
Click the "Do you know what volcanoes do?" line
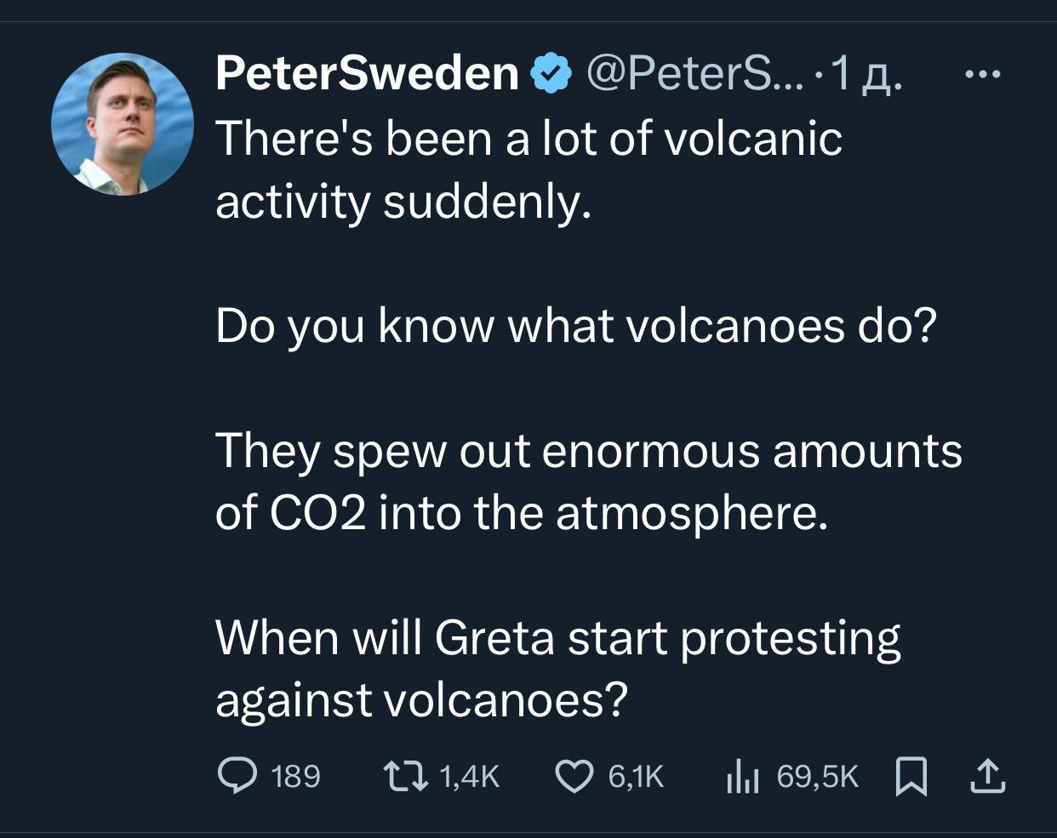click(575, 325)
